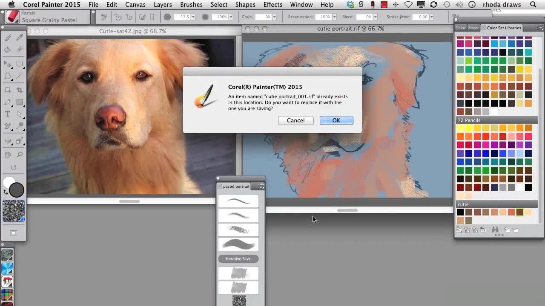The height and width of the screenshot is (306, 545).
Task: Select the Rectangular Selection tool
Action: [20, 64]
